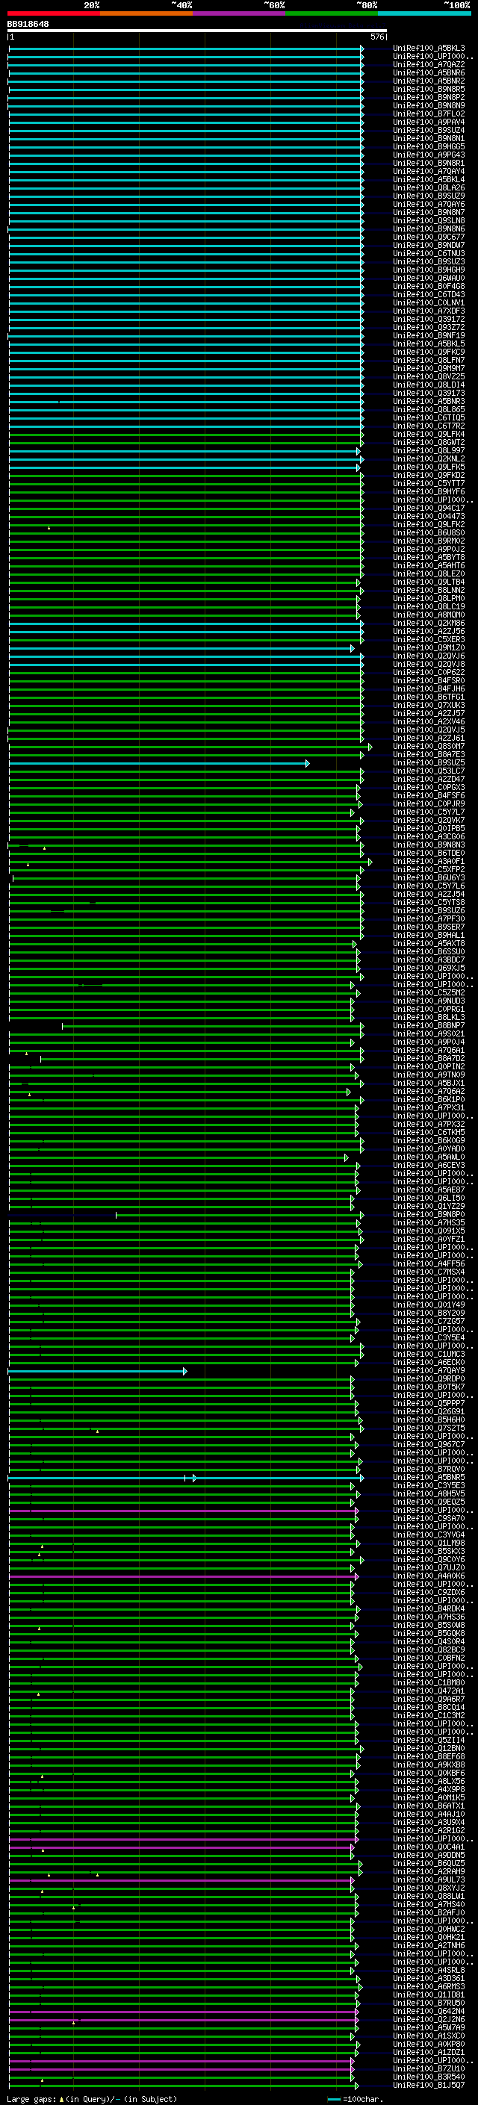Screen dimensions: 478x2105
Task: Select hit label UniRef100_Q9LTB4
Action: (428, 582)
